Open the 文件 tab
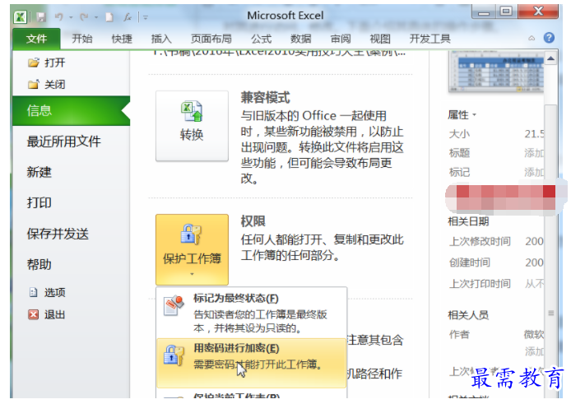The width and height of the screenshot is (571, 404). click(36, 39)
